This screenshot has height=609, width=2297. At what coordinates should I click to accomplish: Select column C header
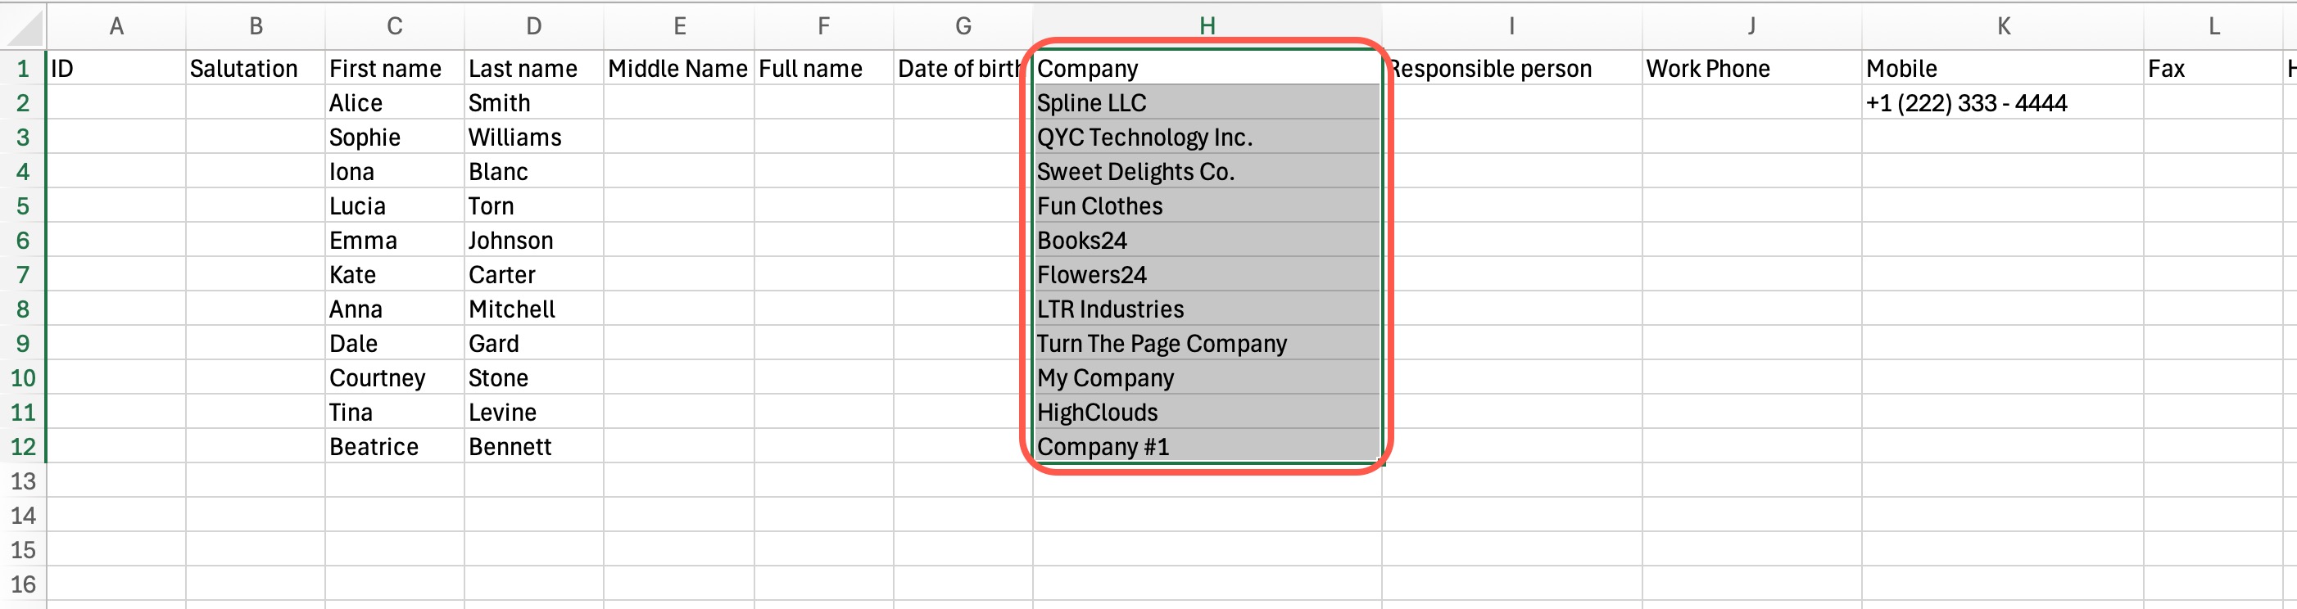[394, 26]
